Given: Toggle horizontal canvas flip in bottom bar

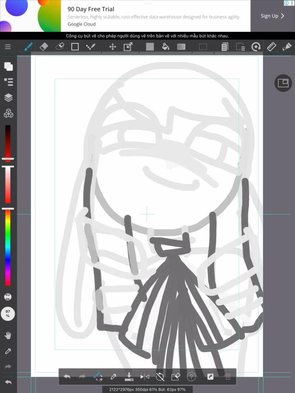Looking at the screenshot, I should tap(145, 377).
